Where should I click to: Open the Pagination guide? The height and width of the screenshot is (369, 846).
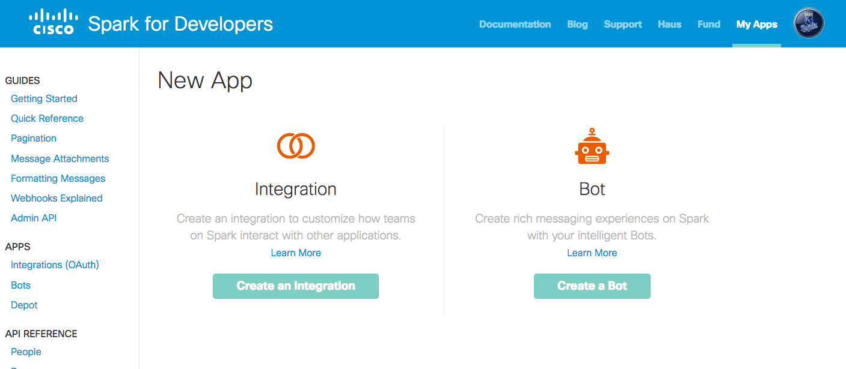tap(34, 138)
